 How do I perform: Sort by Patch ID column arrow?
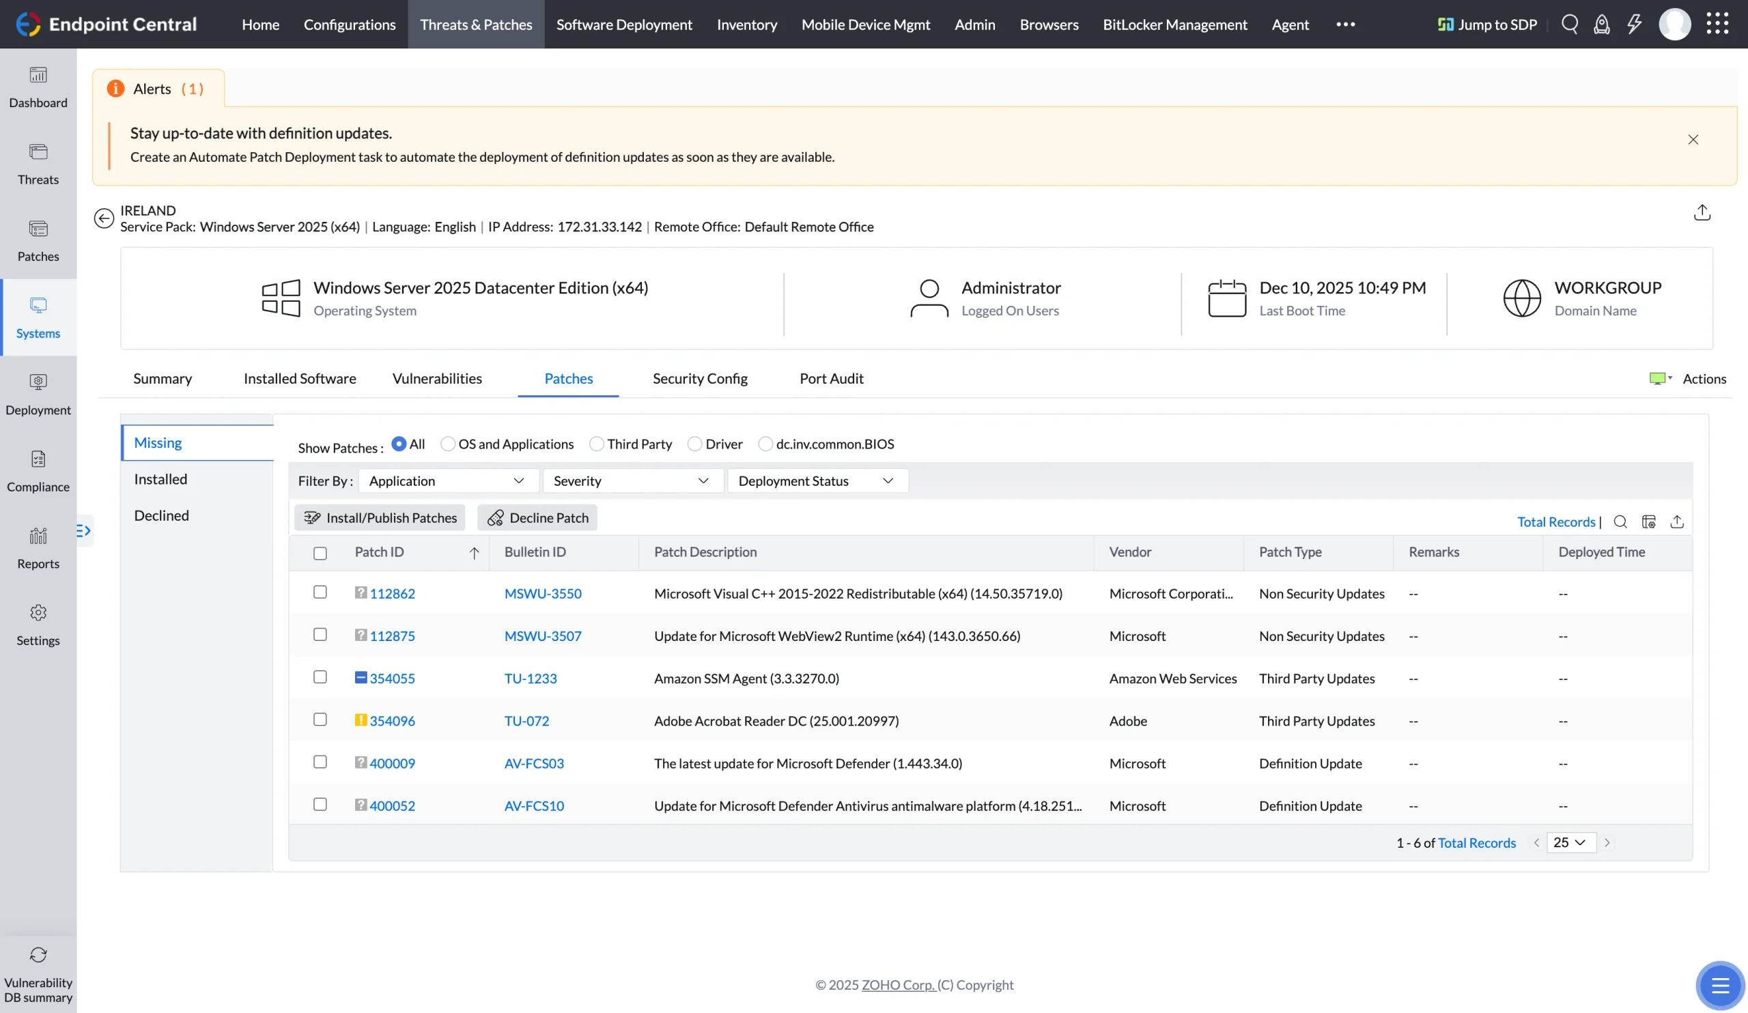coord(475,553)
